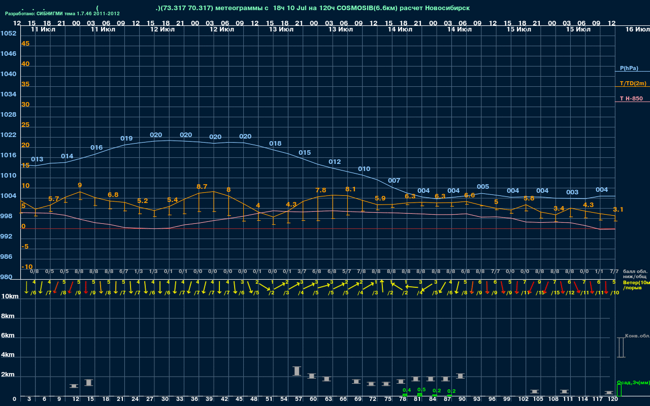This screenshot has width=650, height=406.
Task: Click the 1/1 cloud amount value
Action: 599,272
